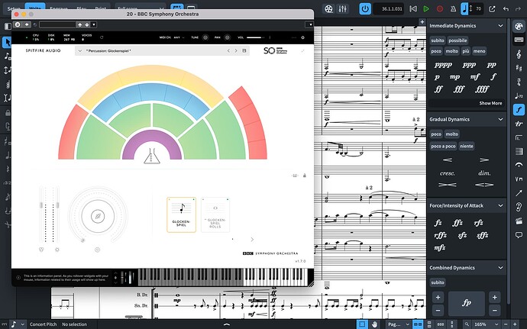The height and width of the screenshot is (329, 527).
Task: Click the red record button
Action: (x=440, y=9)
